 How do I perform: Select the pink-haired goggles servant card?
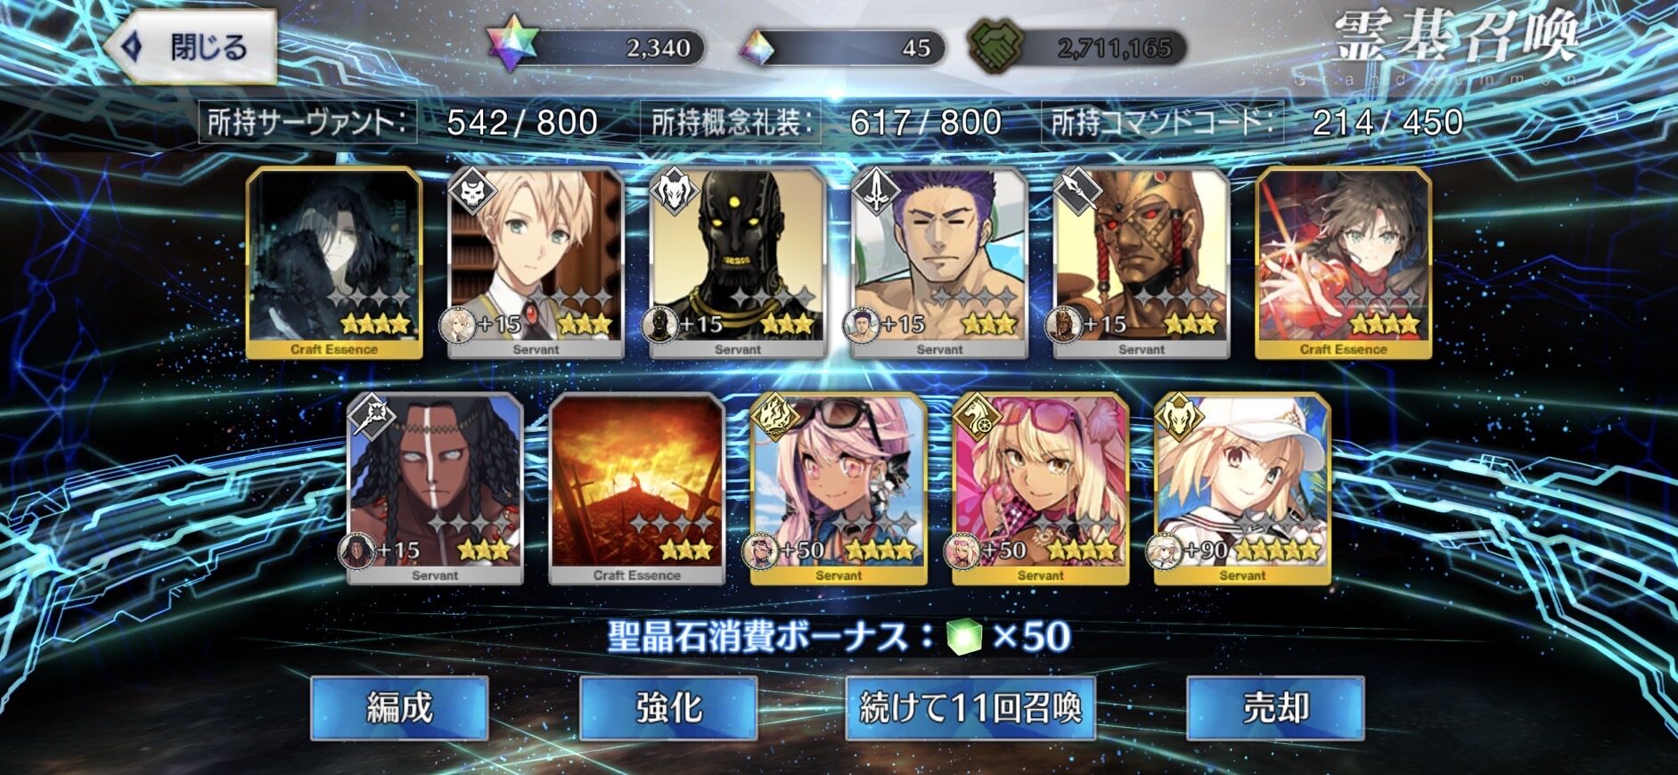click(x=839, y=489)
